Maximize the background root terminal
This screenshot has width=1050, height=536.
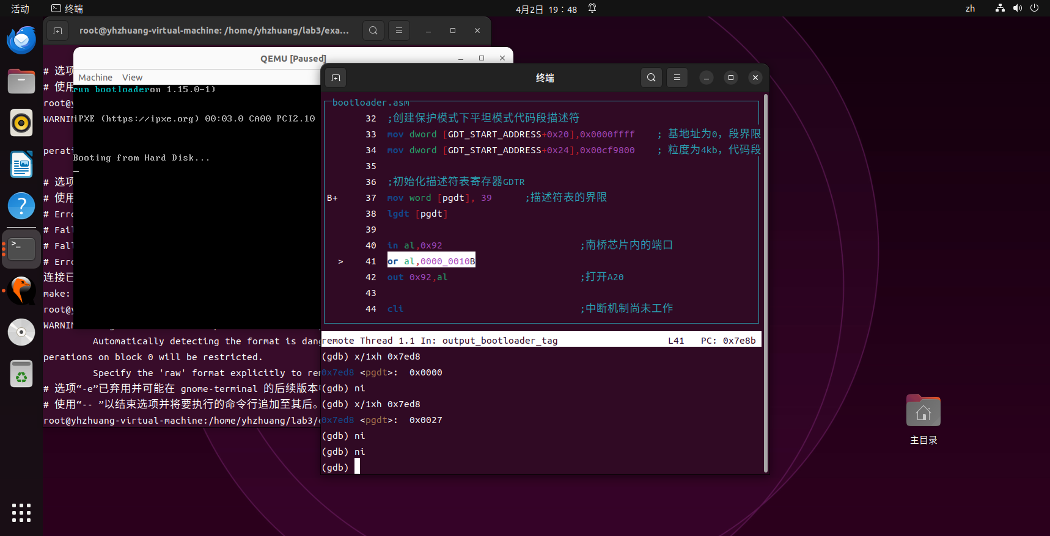coord(453,31)
